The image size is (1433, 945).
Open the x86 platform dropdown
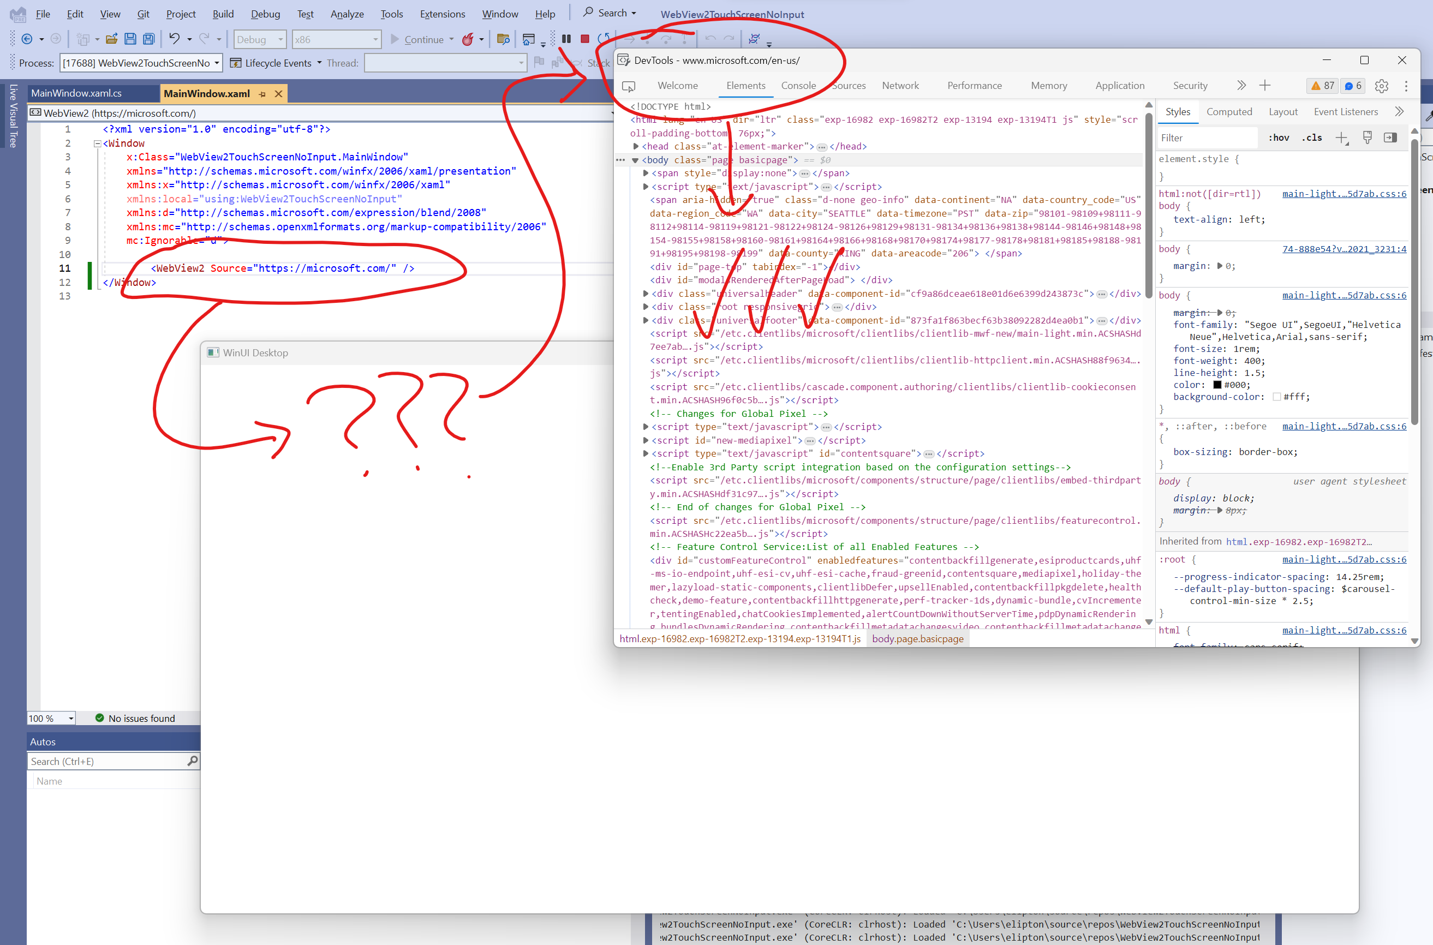(x=336, y=39)
